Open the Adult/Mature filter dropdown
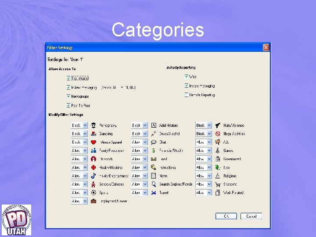Image resolution: width=316 pixels, height=237 pixels. coord(139,126)
